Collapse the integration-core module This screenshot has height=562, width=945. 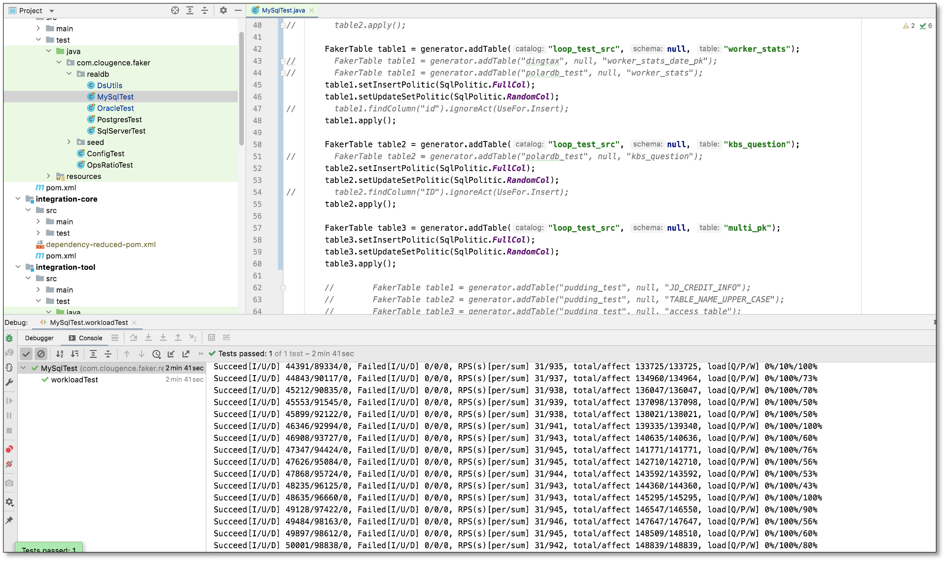click(18, 199)
